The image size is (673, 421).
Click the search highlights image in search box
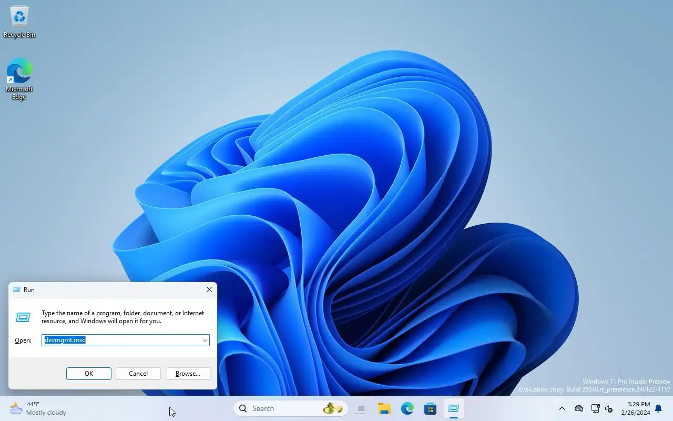[333, 408]
